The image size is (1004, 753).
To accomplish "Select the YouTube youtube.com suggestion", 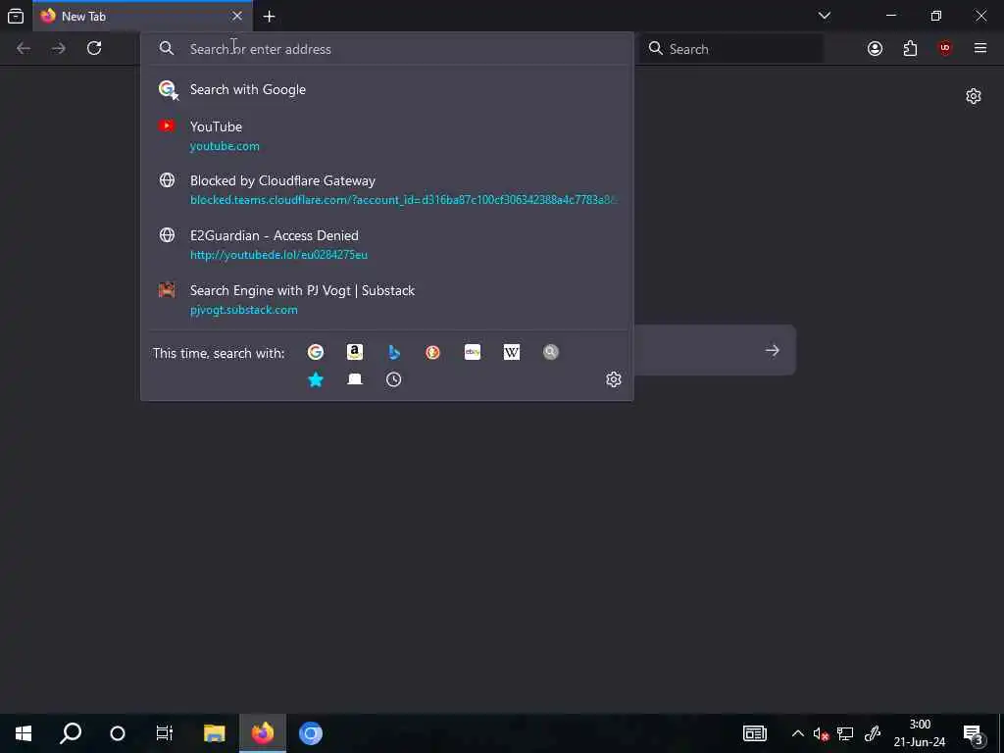I will 386,135.
